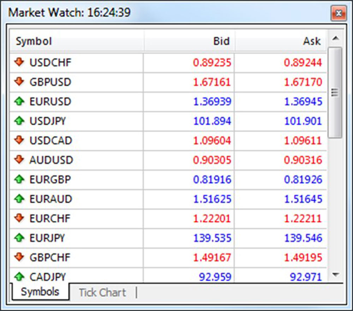This screenshot has width=353, height=311.
Task: Select the USDCAD symbol name
Action: pos(51,141)
